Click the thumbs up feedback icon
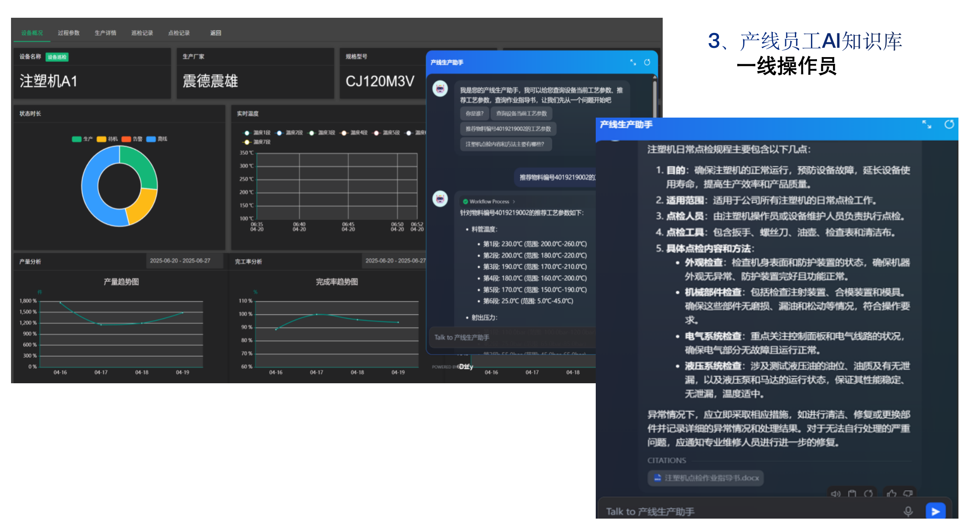The image size is (961, 522). (892, 493)
